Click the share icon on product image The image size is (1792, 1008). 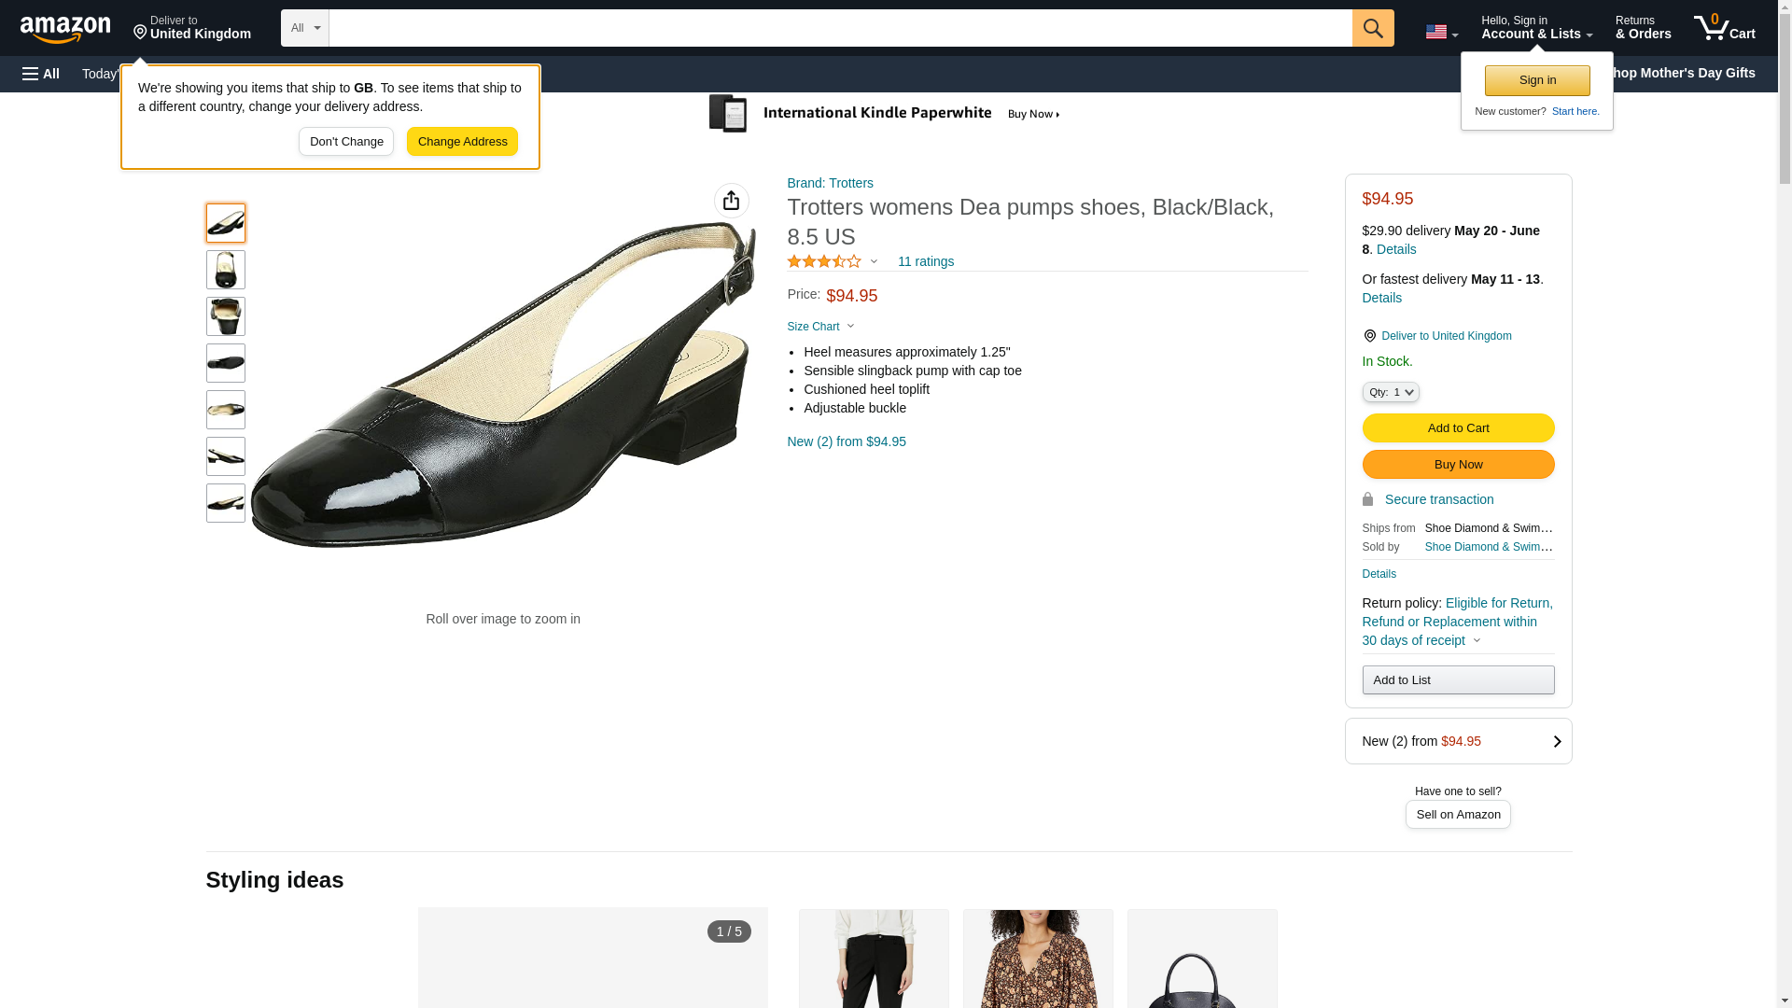click(x=731, y=201)
